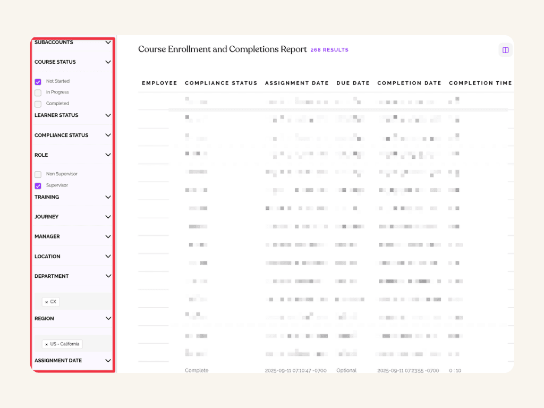Screen dimensions: 544x408
Task: Collapse the Department filter
Action: click(x=108, y=276)
